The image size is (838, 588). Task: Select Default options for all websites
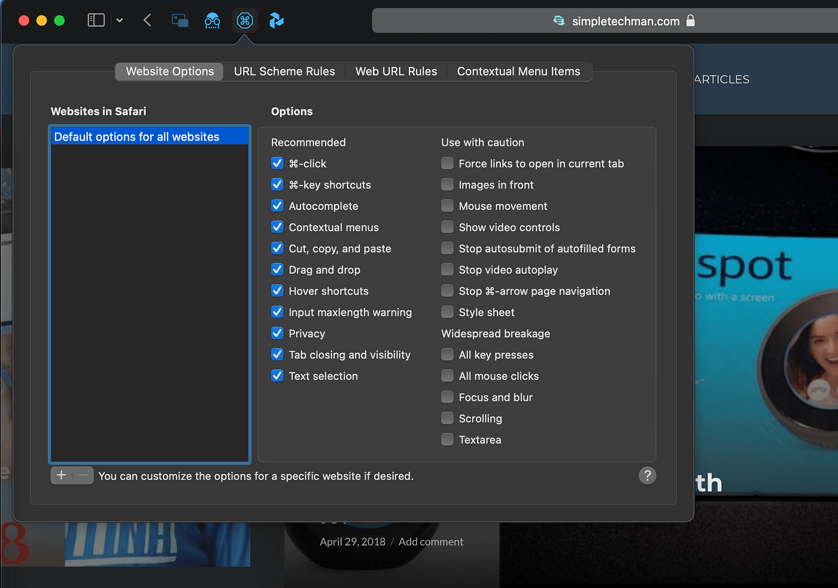[x=149, y=136]
